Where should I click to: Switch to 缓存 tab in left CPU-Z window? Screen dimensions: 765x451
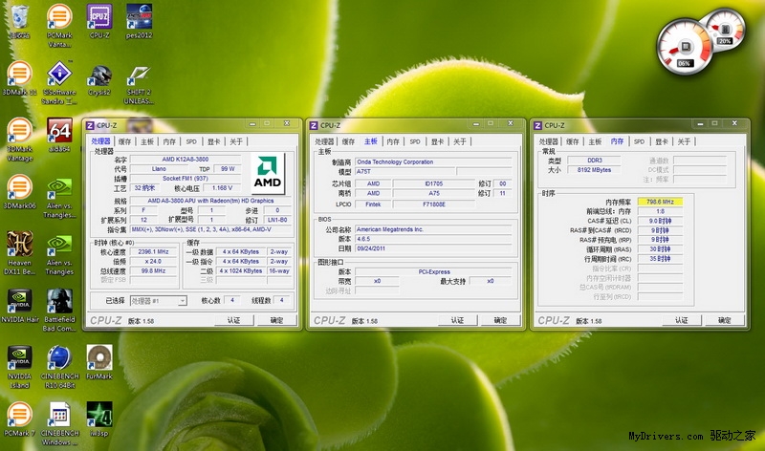(x=124, y=141)
